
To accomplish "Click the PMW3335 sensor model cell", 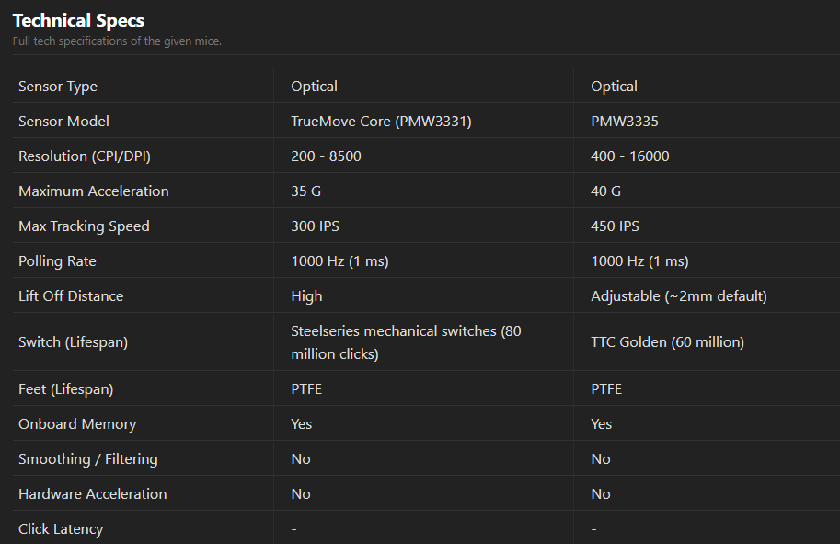I will (x=625, y=122).
